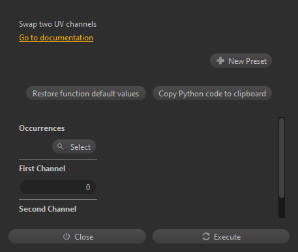Open the Go to documentation link
Screen dimensions: 298x252
point(56,38)
